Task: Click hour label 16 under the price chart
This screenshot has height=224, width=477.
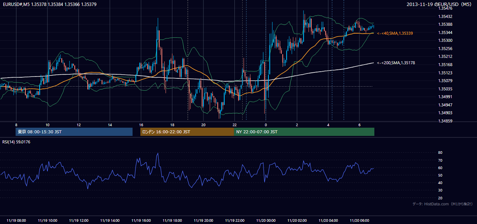Action: tap(141, 125)
